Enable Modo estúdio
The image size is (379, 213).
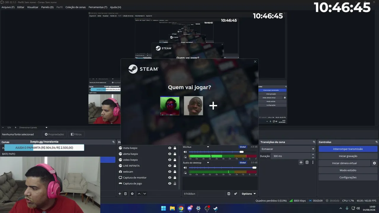pos(348,170)
